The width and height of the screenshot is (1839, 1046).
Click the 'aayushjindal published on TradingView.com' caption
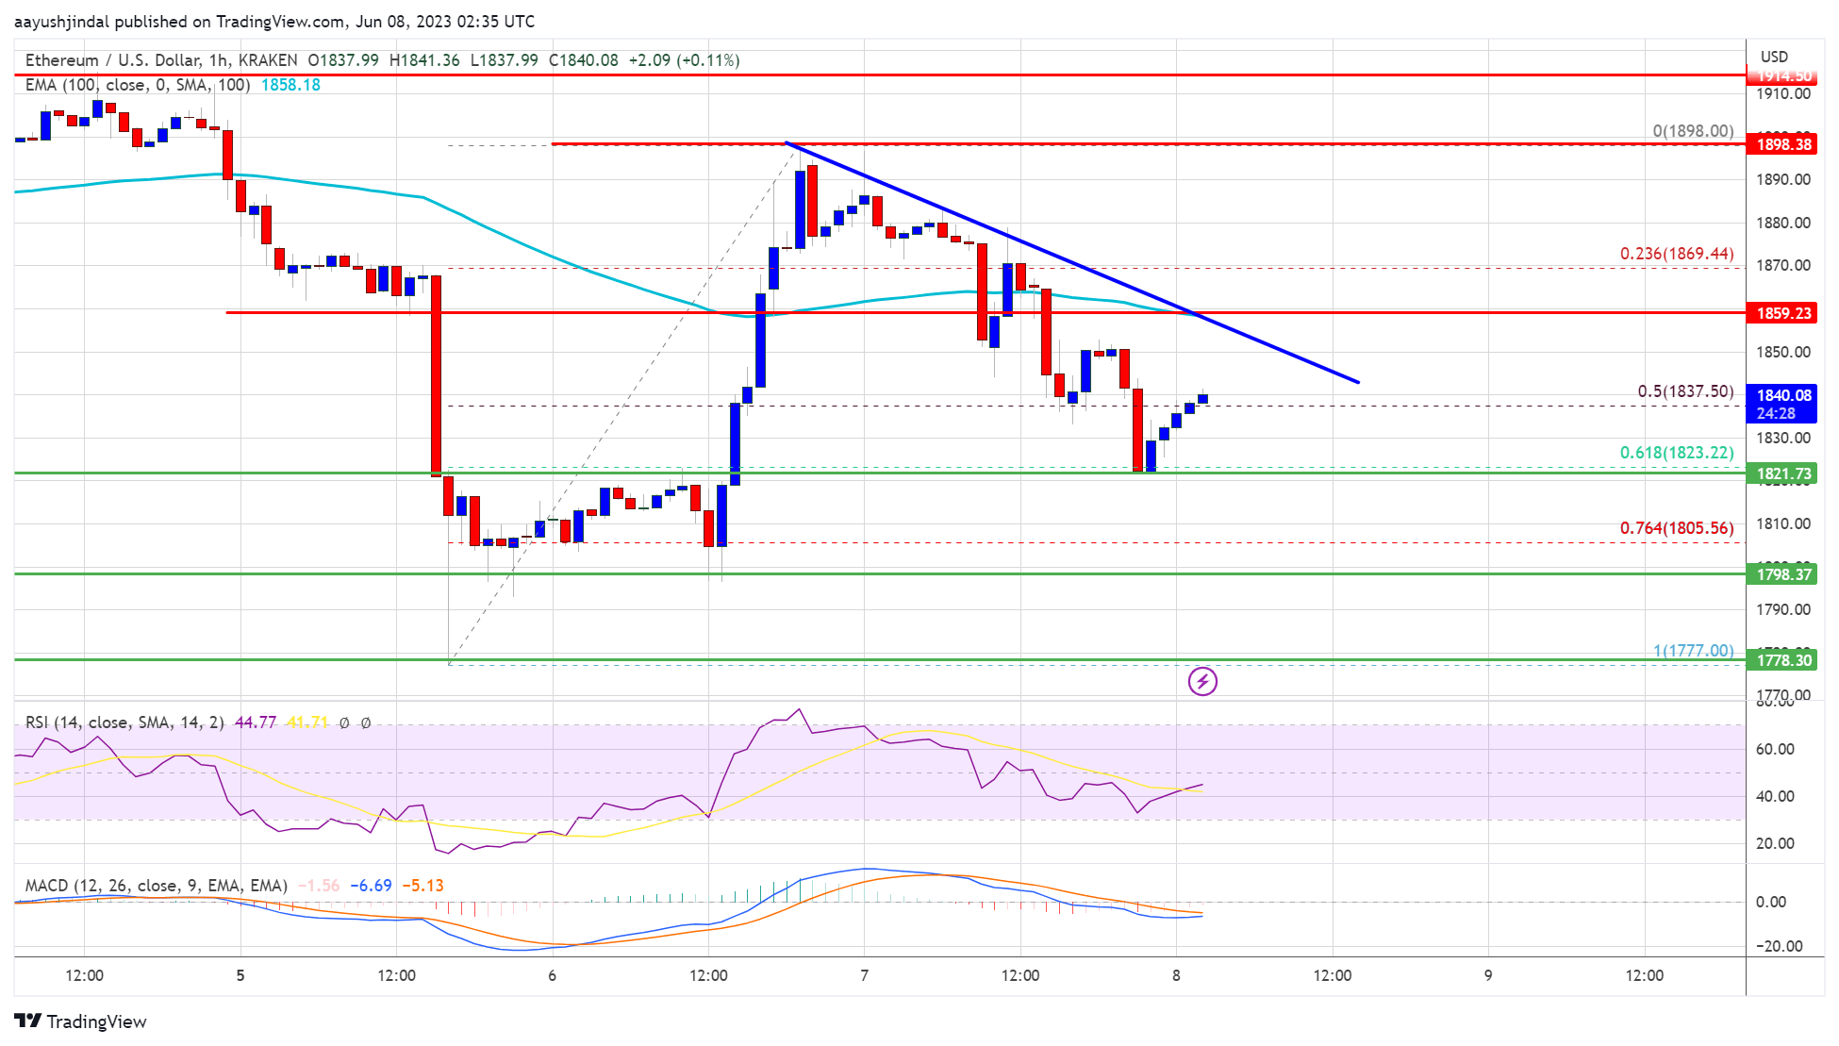pos(179,22)
